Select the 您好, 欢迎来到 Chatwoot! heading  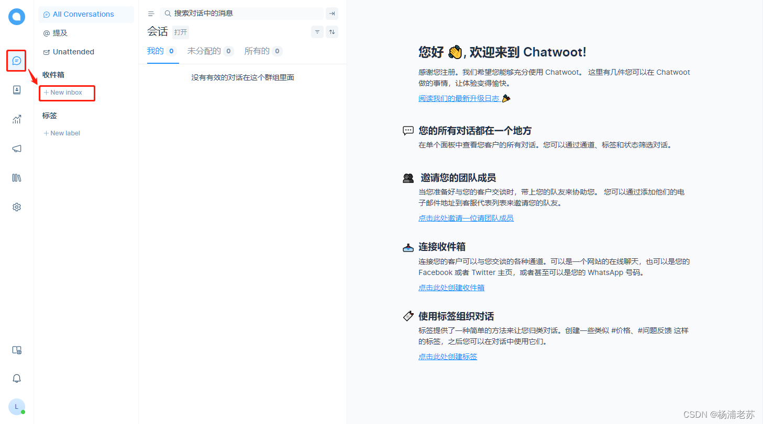coord(502,52)
